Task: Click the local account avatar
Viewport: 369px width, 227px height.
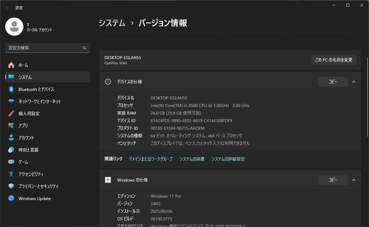Action: 14,27
